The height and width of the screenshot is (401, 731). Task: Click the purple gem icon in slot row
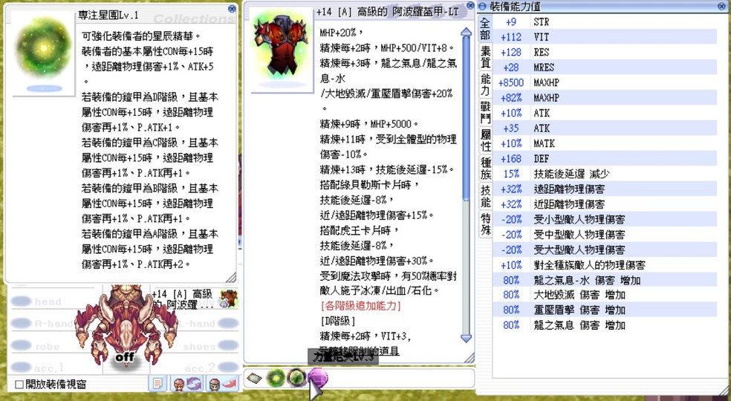[317, 377]
